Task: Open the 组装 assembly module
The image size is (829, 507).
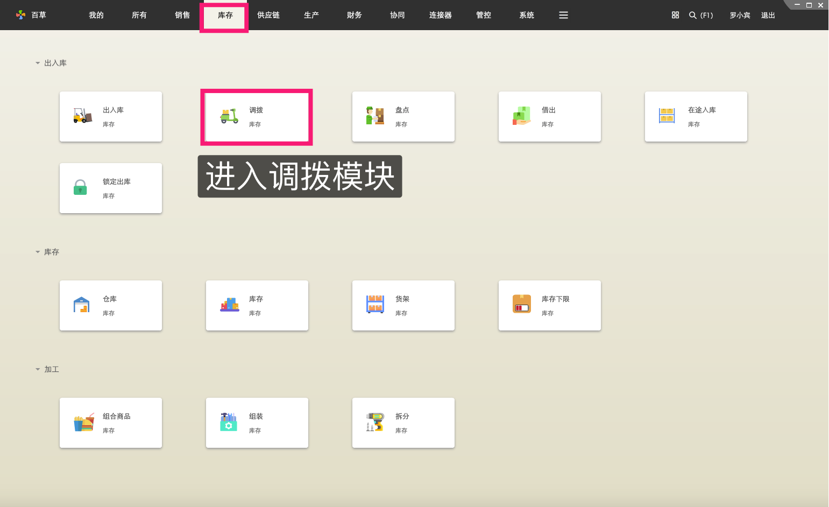Action: [x=257, y=422]
